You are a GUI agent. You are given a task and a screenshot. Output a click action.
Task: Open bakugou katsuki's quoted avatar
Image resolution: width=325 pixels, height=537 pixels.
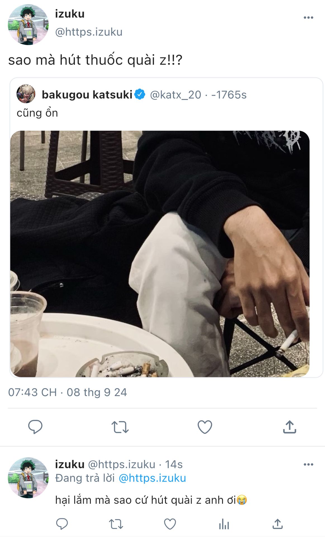pyautogui.click(x=26, y=94)
